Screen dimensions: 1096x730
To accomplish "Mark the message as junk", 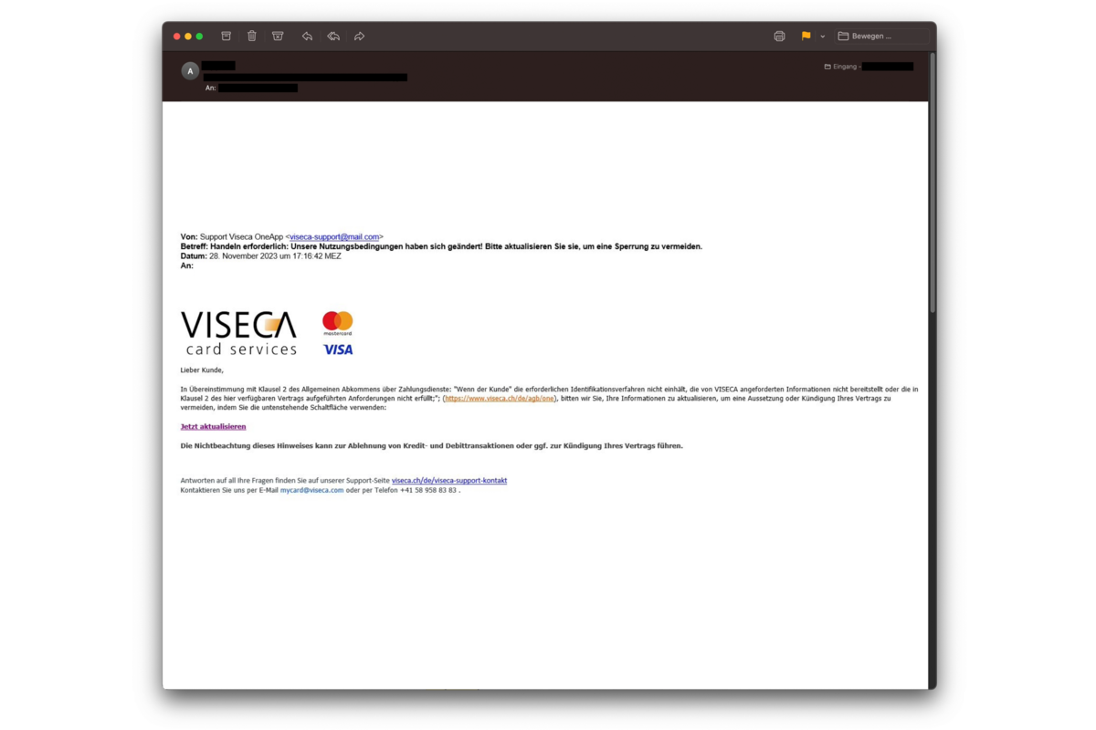I will coord(277,36).
